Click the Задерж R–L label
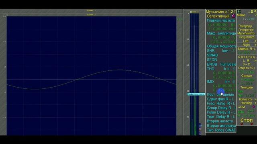257x144 pixels. [x=246, y=49]
